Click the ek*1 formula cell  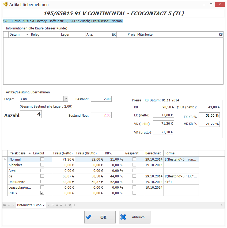coord(181,182)
